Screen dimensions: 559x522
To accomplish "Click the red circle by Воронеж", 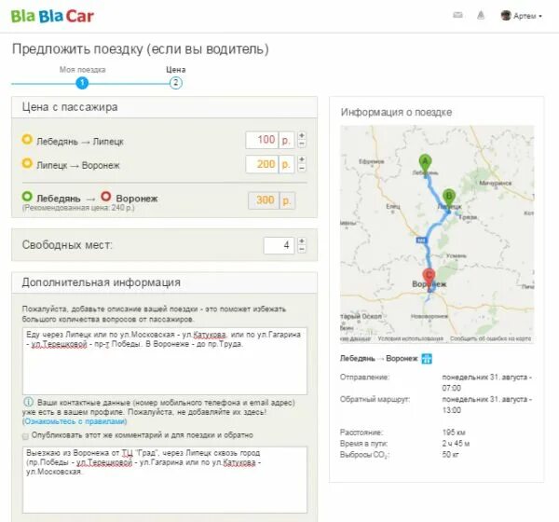I will [x=106, y=197].
